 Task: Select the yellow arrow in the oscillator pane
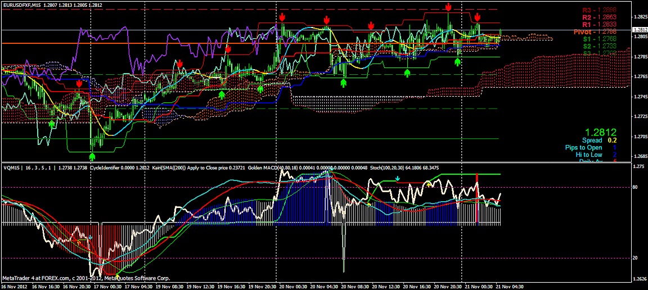[x=430, y=184]
